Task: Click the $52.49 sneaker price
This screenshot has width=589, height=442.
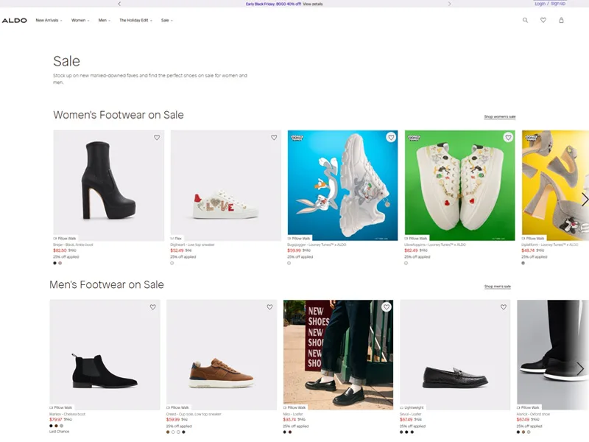Action: click(x=177, y=250)
